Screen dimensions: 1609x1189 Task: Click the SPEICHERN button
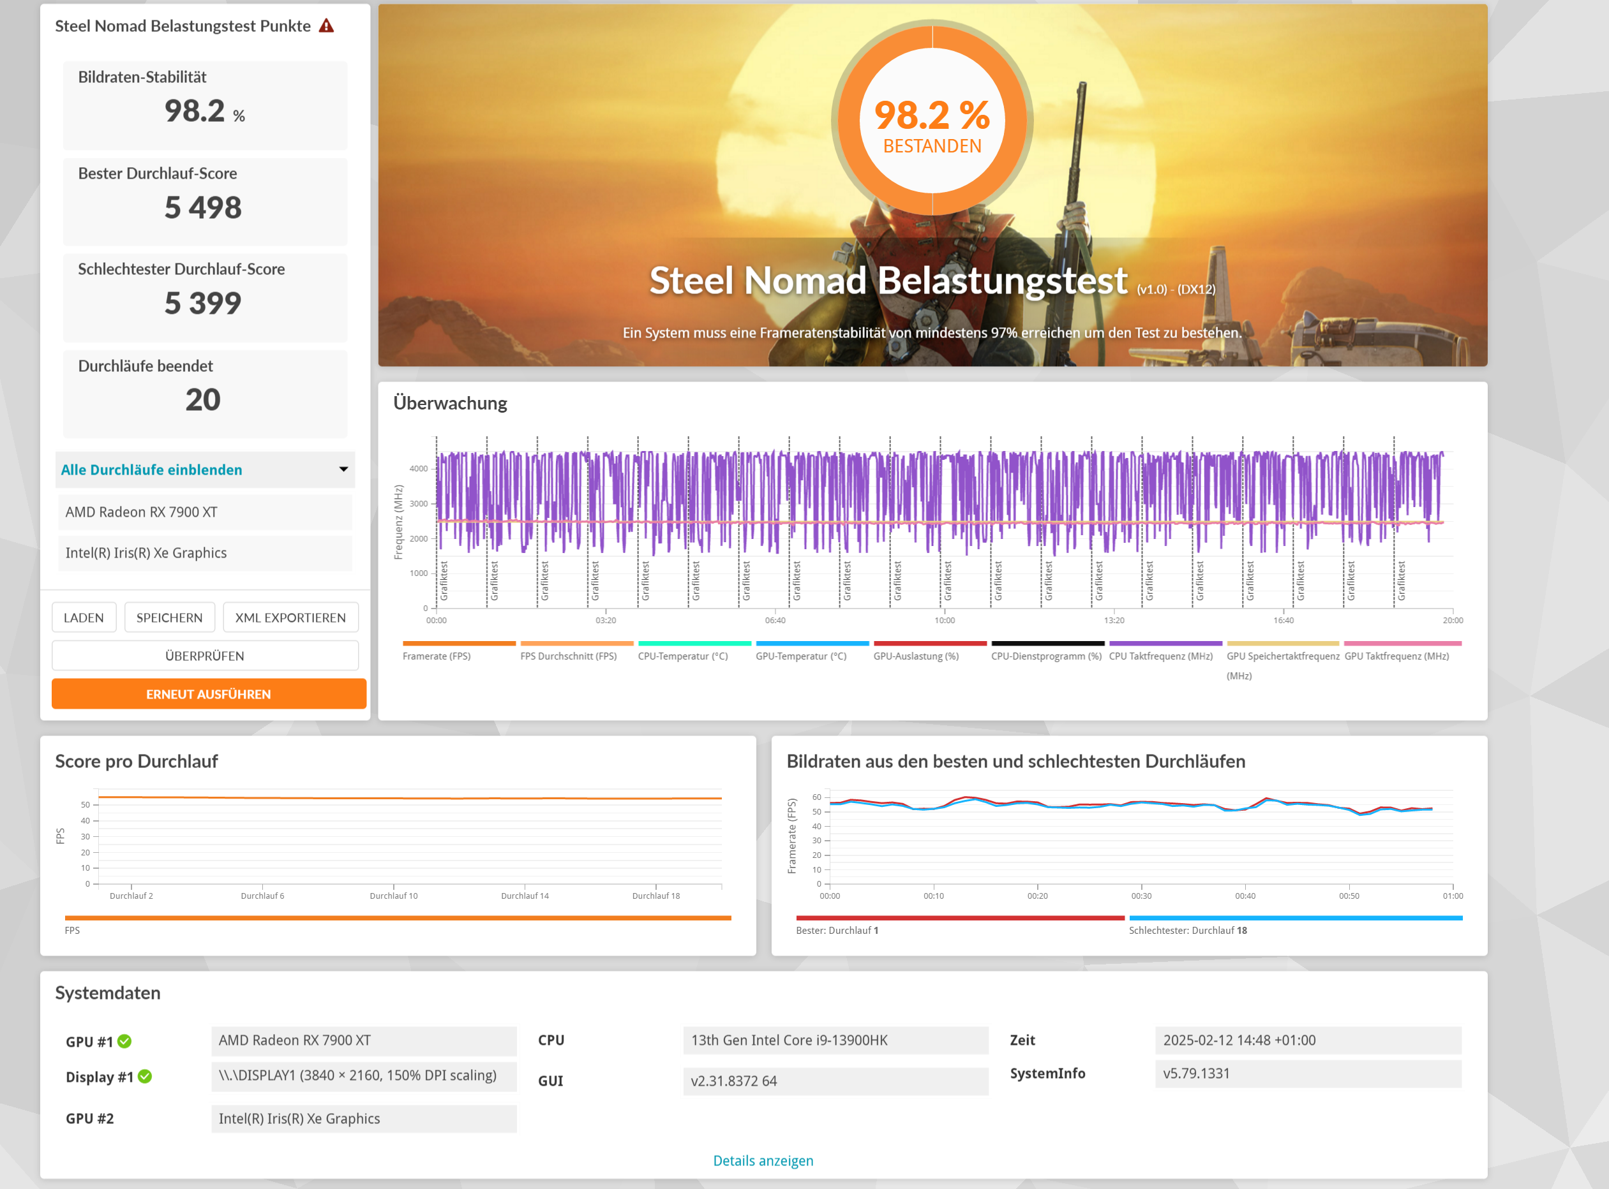pos(169,617)
